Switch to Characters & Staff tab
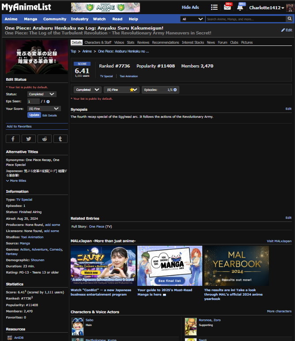Image resolution: width=295 pixels, height=341 pixels. point(98,42)
